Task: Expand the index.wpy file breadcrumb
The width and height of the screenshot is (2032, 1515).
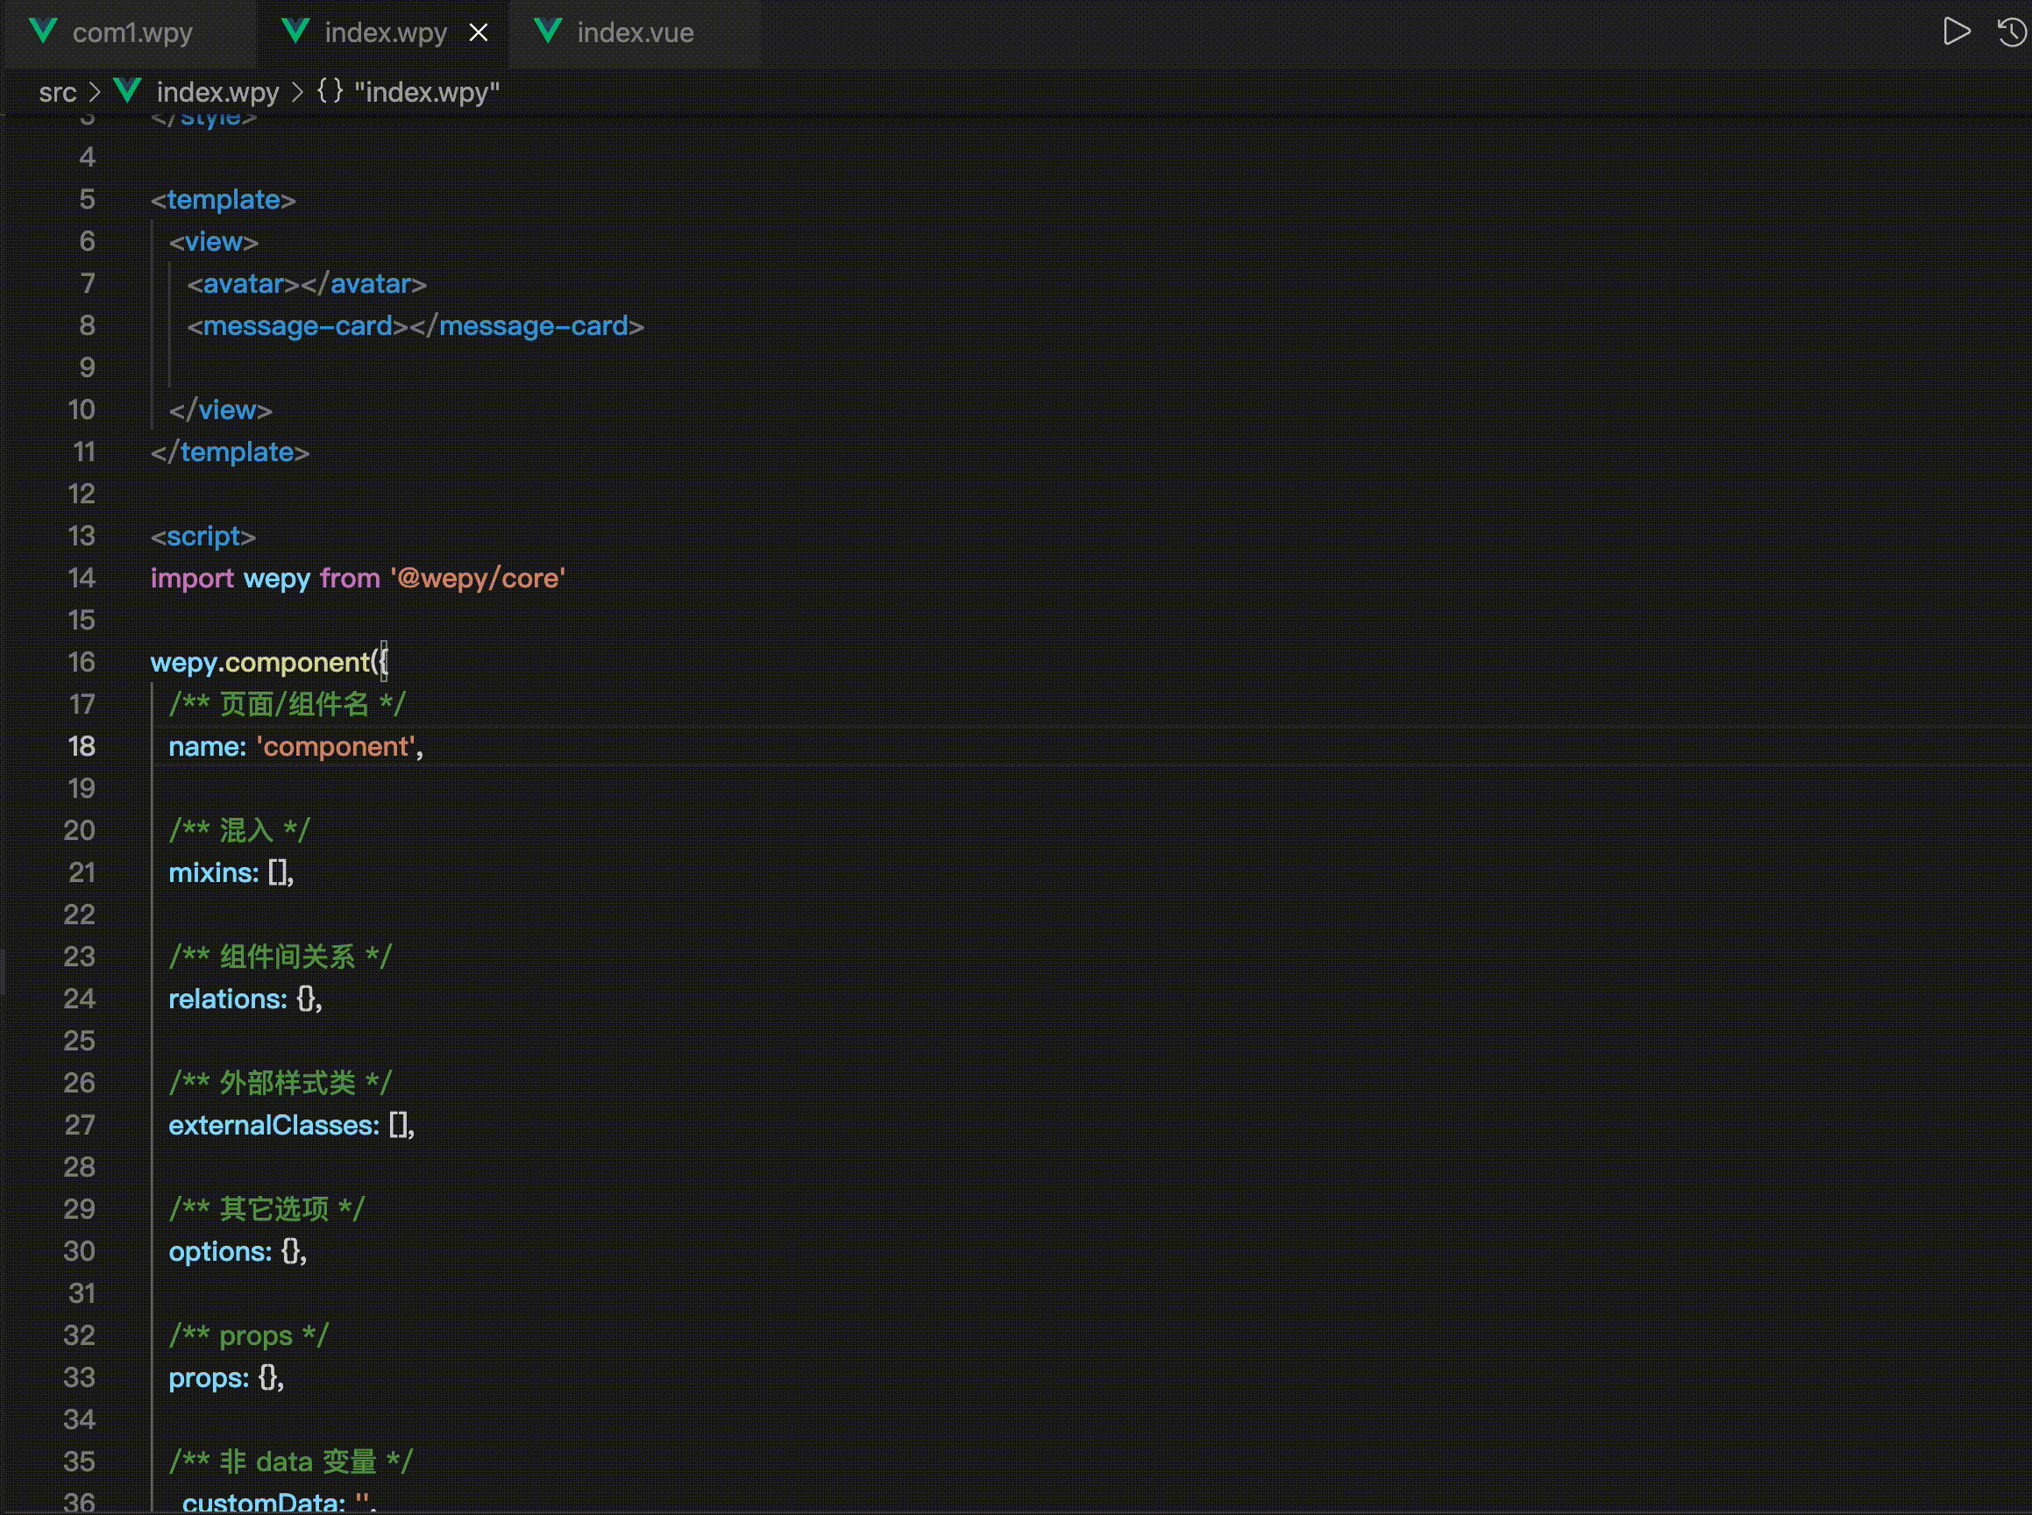Action: coord(217,92)
